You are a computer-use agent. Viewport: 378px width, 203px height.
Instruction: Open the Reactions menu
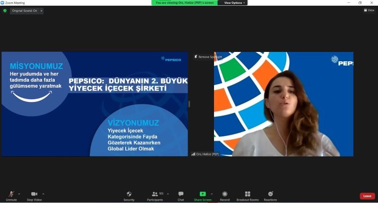270,195
